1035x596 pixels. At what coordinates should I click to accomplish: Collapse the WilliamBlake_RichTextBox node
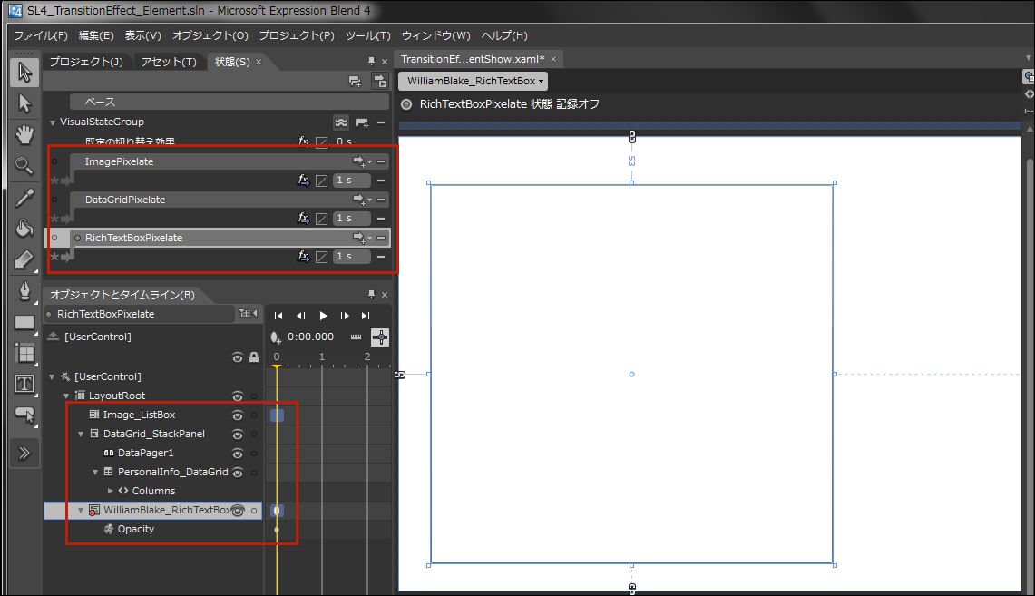click(x=82, y=510)
